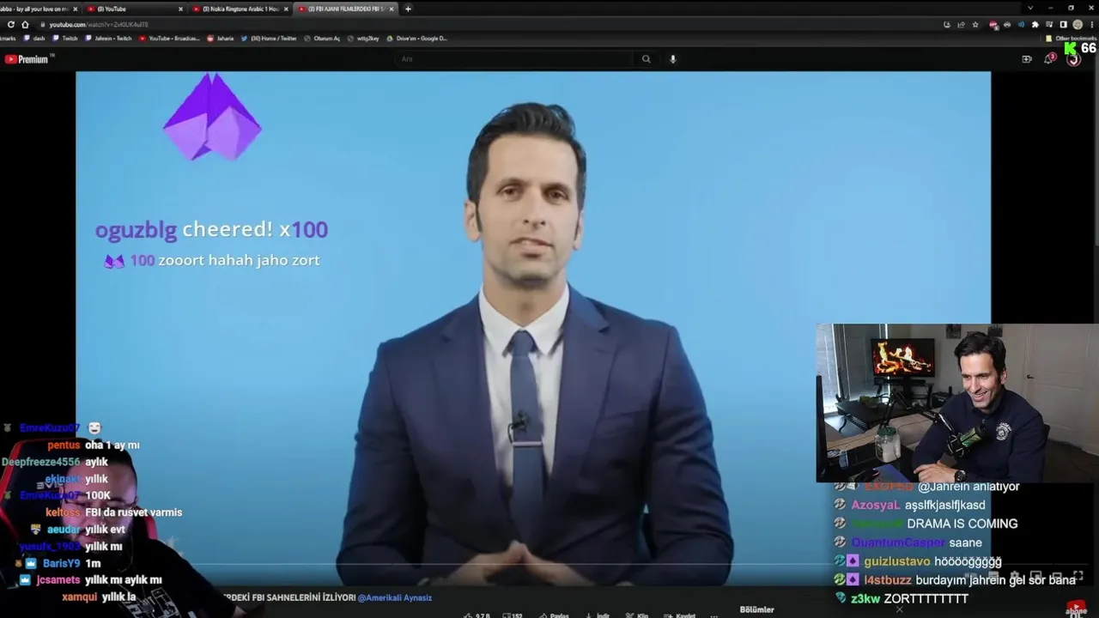Start voice search with microphone icon
This screenshot has width=1099, height=618.
672,59
